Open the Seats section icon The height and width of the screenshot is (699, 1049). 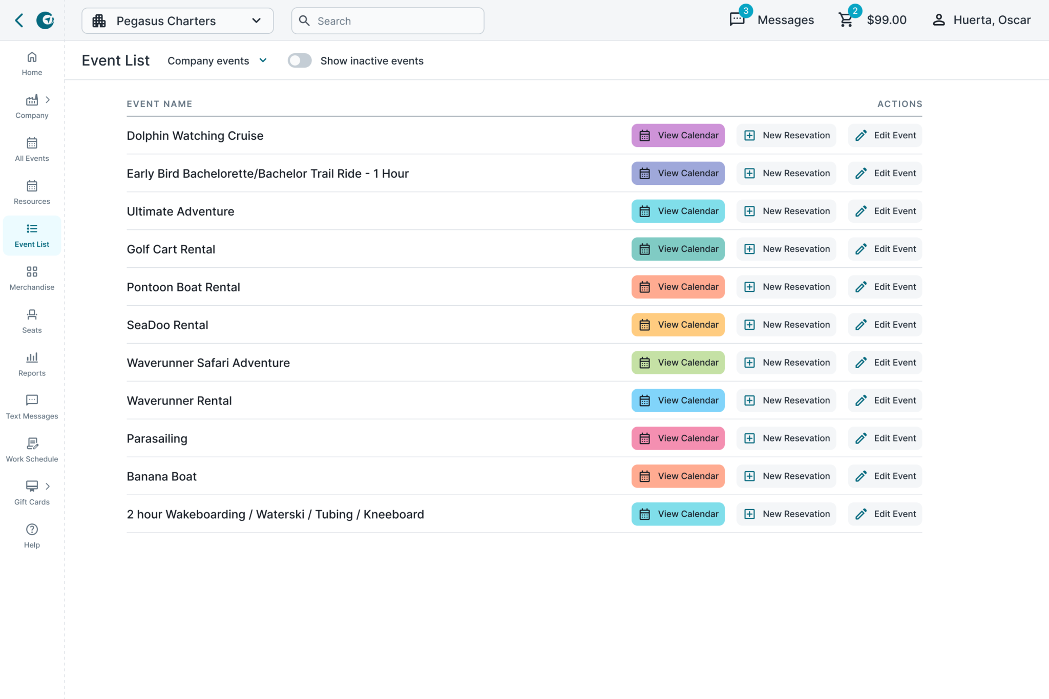(x=32, y=319)
